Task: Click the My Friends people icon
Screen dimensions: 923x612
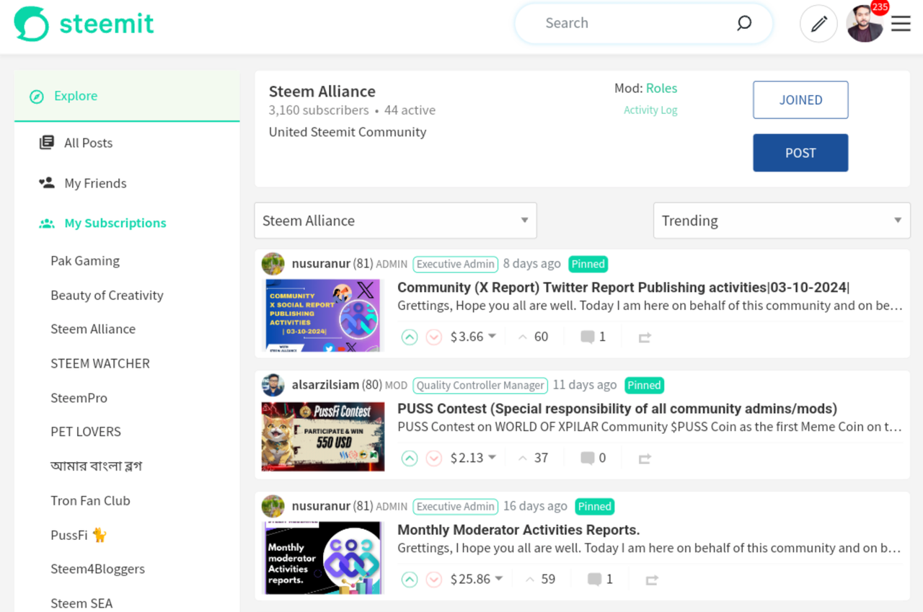Action: click(47, 183)
